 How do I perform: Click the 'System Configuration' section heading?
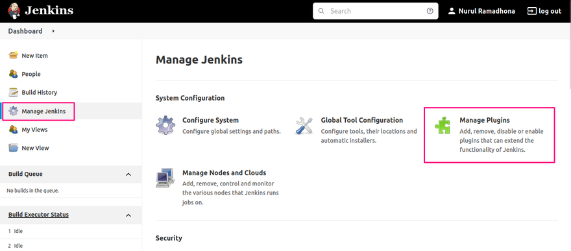(x=190, y=98)
